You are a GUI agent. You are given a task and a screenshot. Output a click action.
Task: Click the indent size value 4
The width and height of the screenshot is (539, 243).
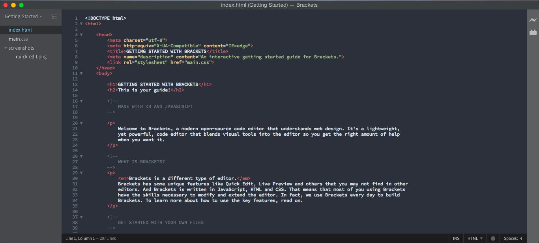pos(521,238)
